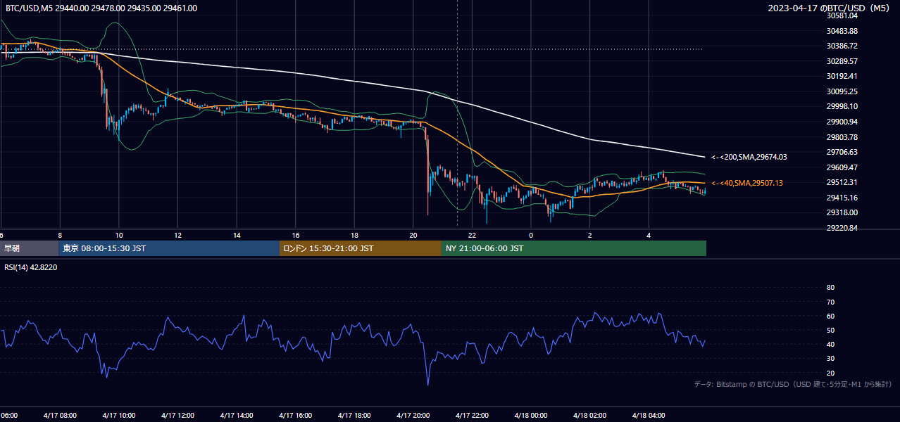Click the NY 21:00-06:00 JST session bar

click(x=574, y=248)
